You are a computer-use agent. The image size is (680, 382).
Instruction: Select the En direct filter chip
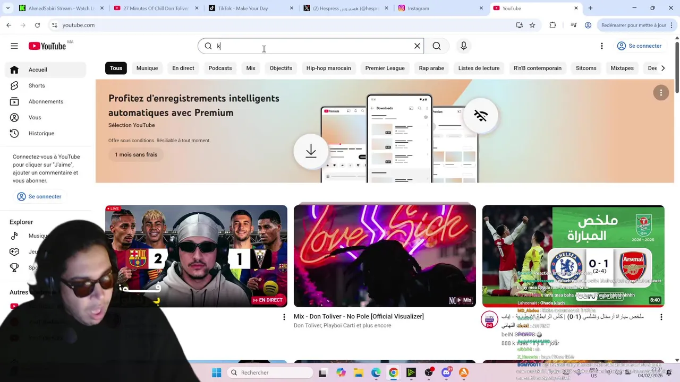tap(183, 68)
